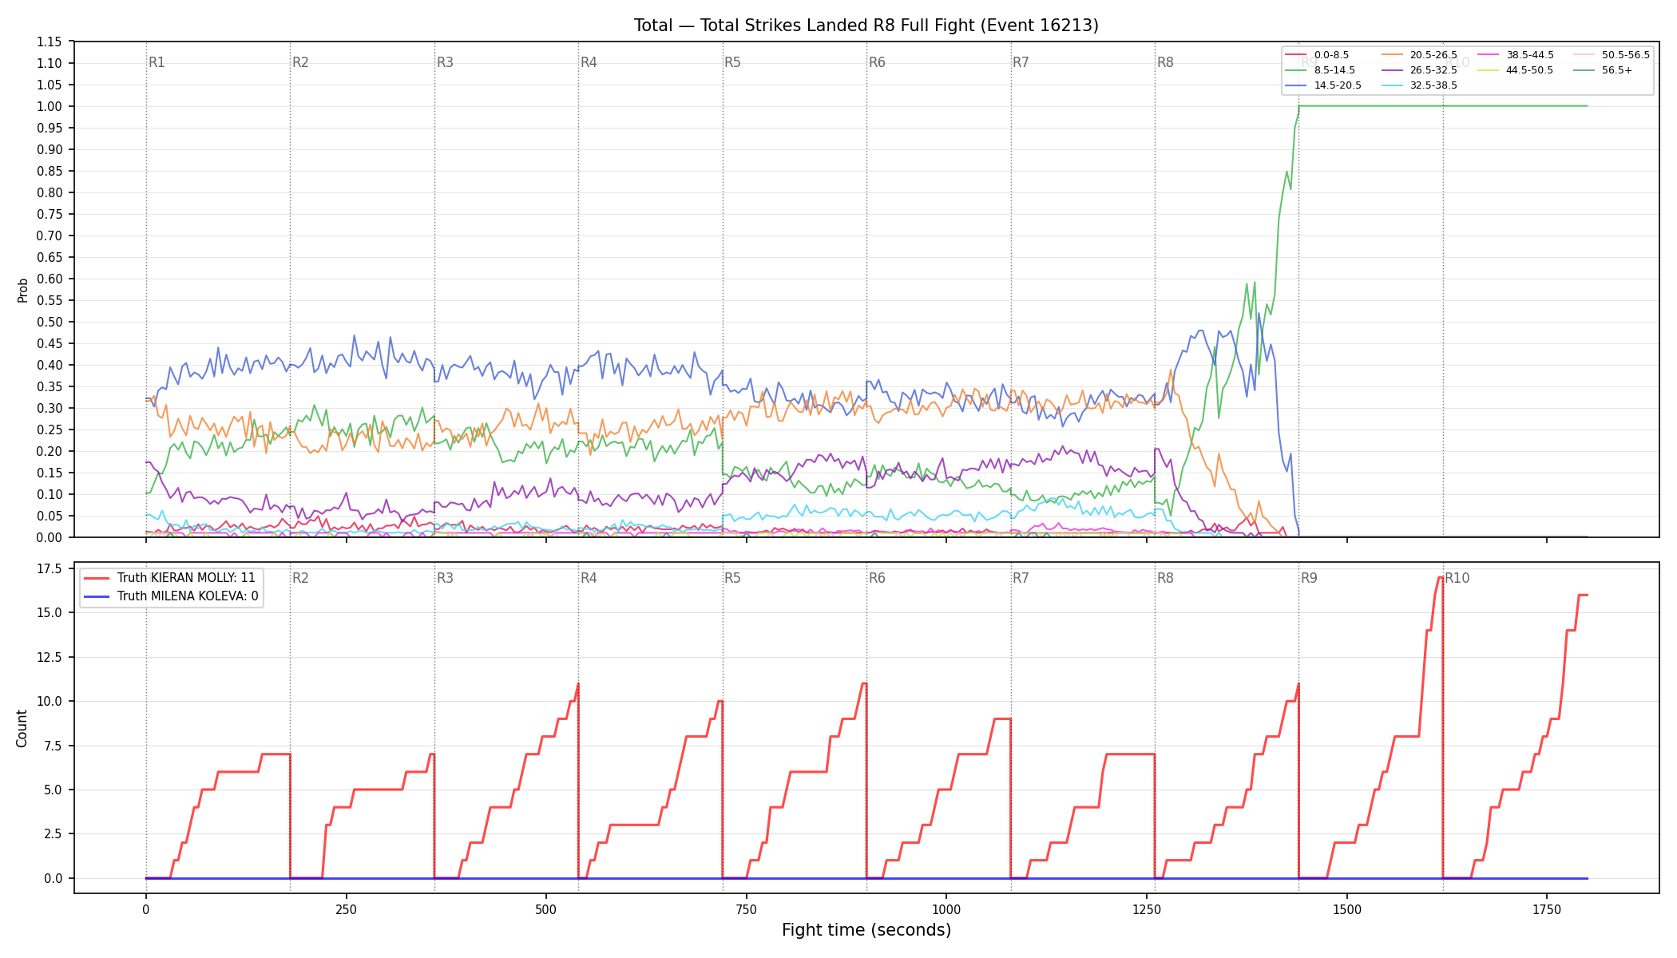
Task: Select the '38.5-44.5' legend label
Action: pos(1530,55)
